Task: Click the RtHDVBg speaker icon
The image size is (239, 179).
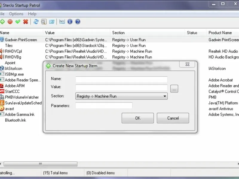Action: pyautogui.click(x=2, y=57)
